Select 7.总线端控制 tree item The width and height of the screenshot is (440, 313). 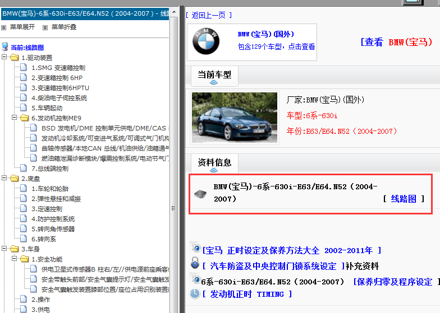50,169
